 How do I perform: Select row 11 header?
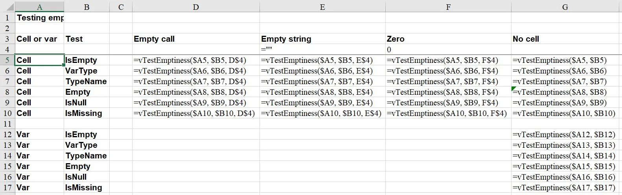click(x=7, y=124)
